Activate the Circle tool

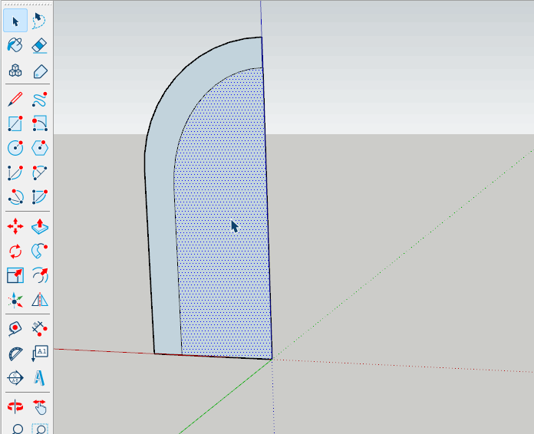(x=15, y=148)
